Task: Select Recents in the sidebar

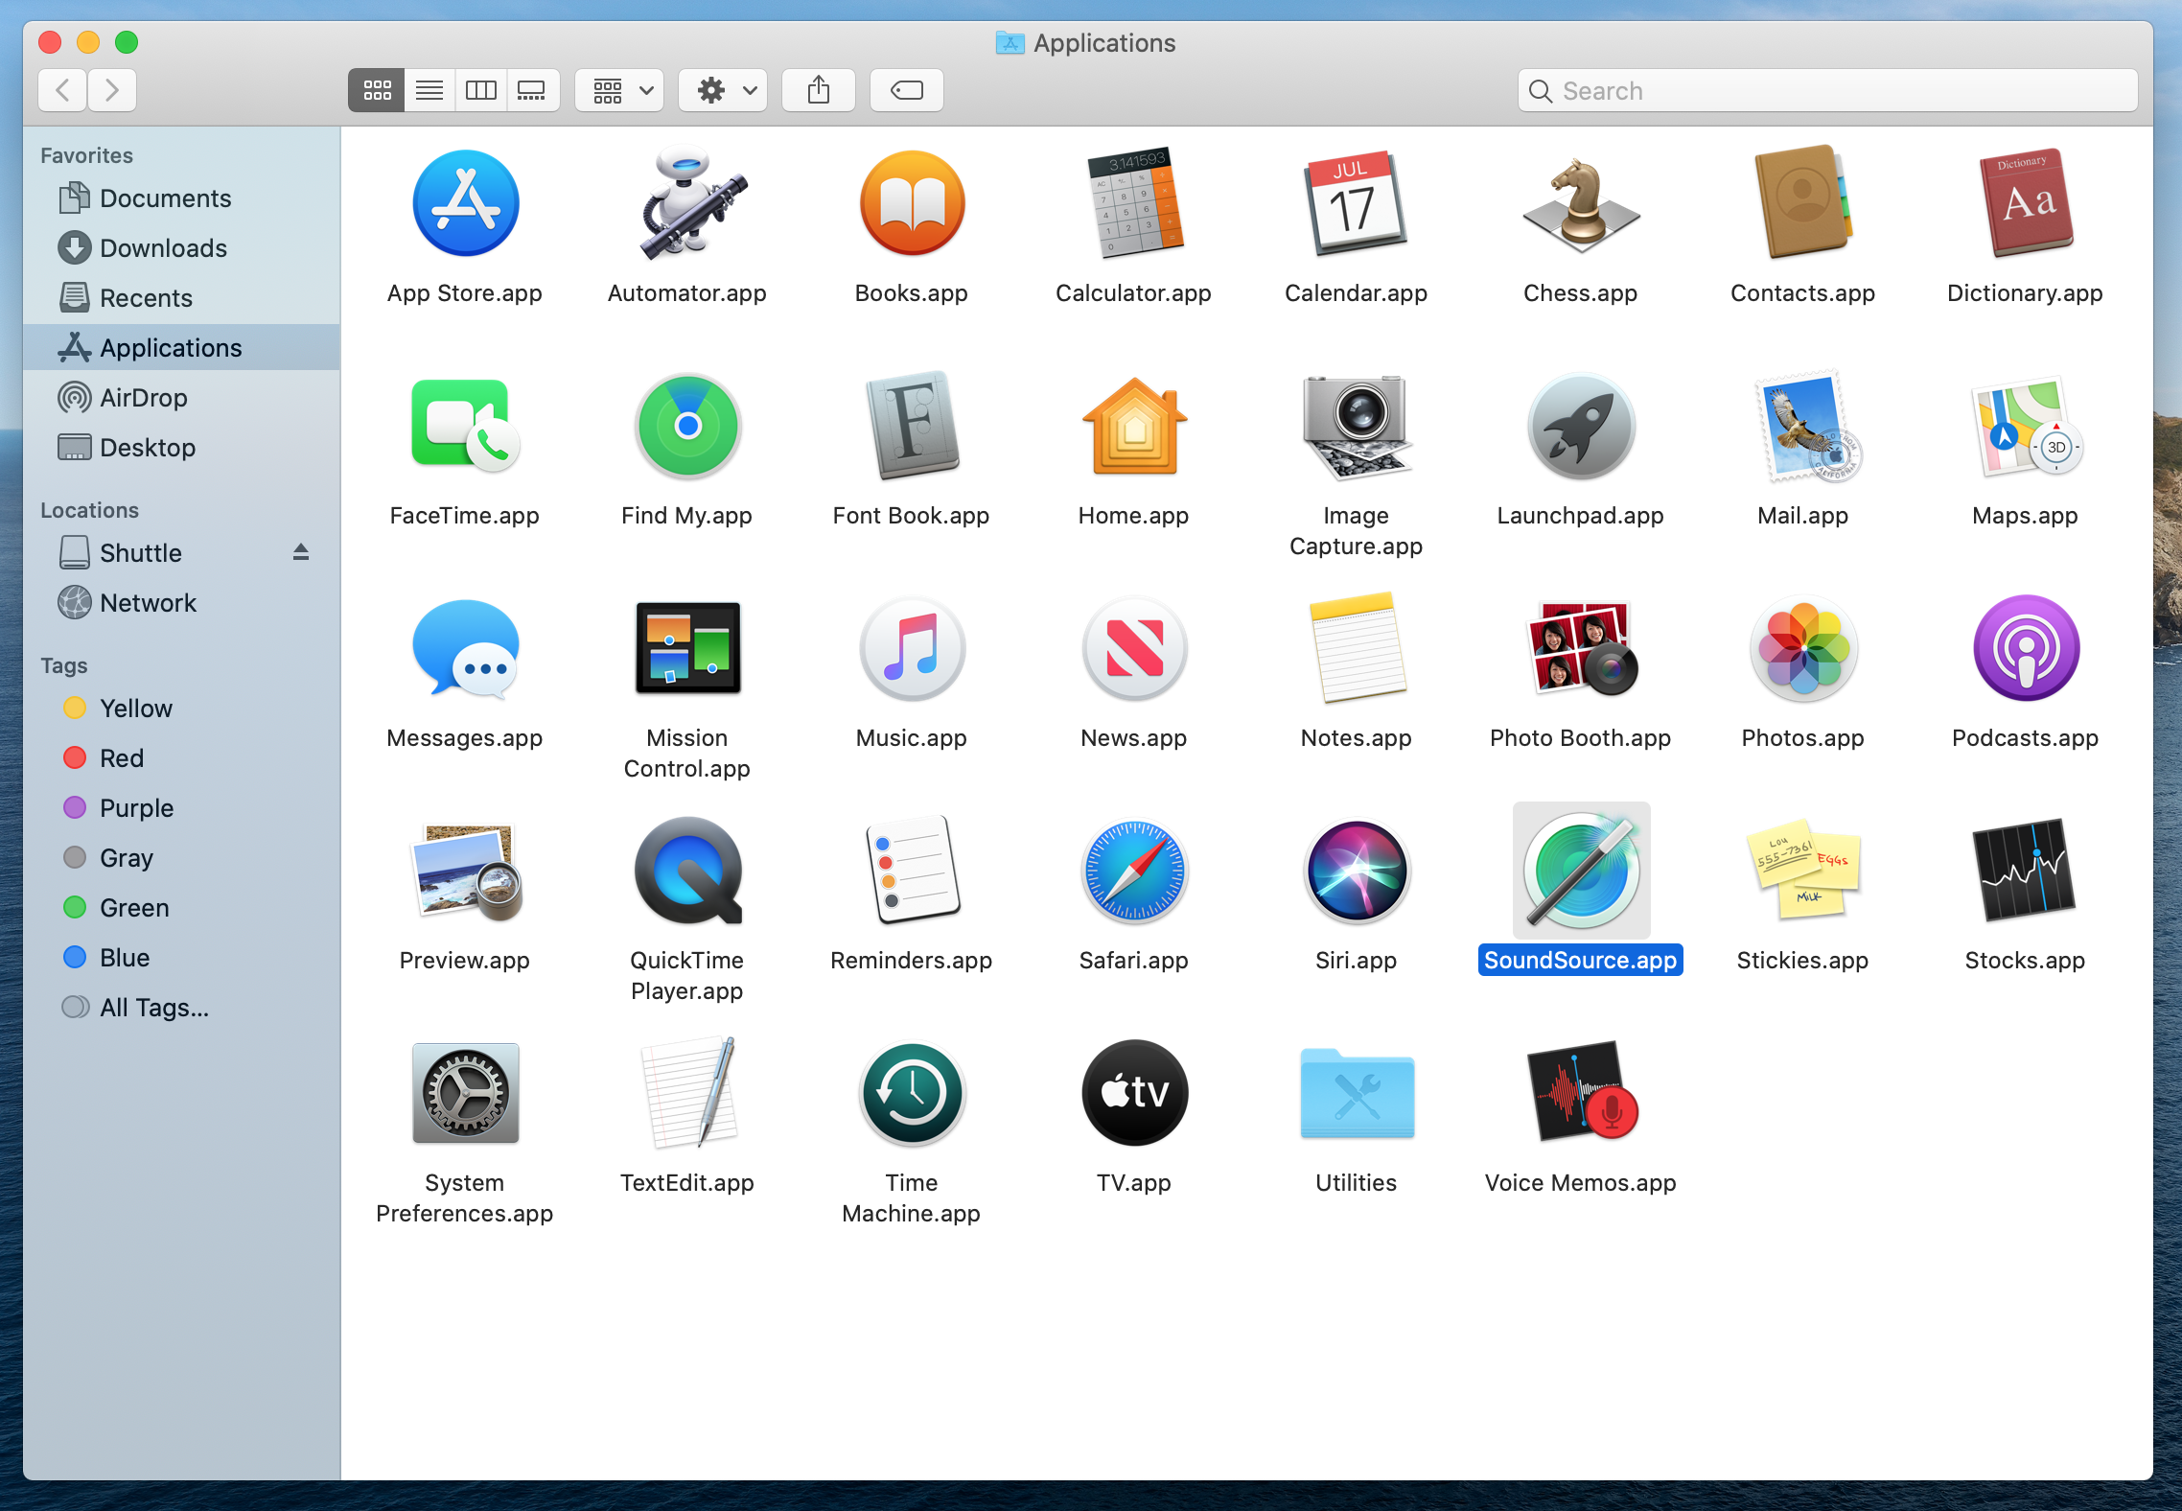Action: (181, 298)
